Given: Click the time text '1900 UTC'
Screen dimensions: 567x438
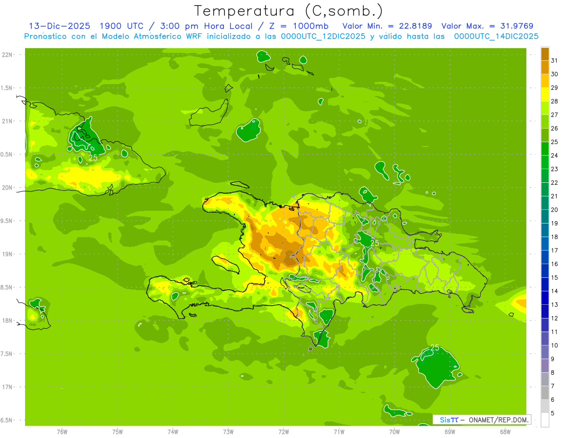Looking at the screenshot, I should click(123, 26).
